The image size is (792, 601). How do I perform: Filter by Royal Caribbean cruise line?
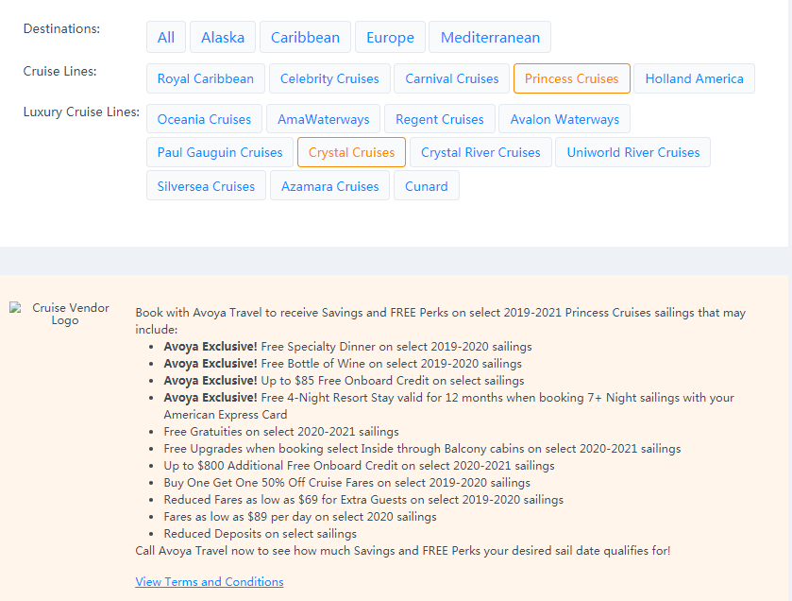(206, 78)
